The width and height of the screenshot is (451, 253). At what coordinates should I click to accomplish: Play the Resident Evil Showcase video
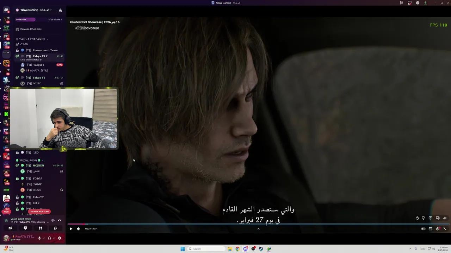tap(71, 229)
